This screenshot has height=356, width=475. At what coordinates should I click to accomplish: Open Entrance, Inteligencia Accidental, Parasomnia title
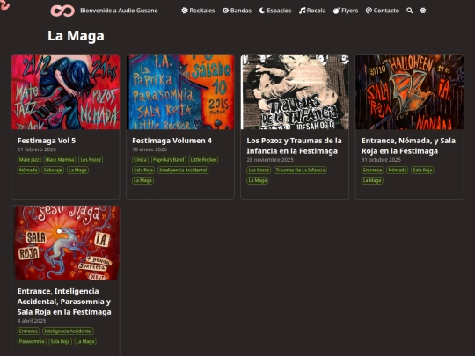(x=64, y=302)
